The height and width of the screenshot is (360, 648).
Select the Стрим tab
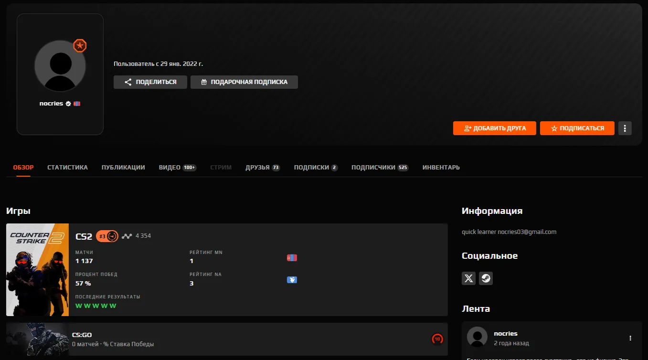(x=221, y=168)
